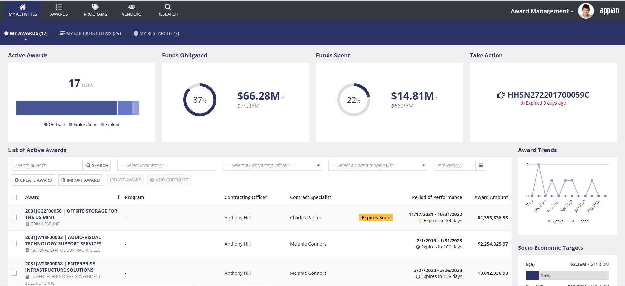Click the user profile avatar
625x286 pixels.
(x=586, y=11)
